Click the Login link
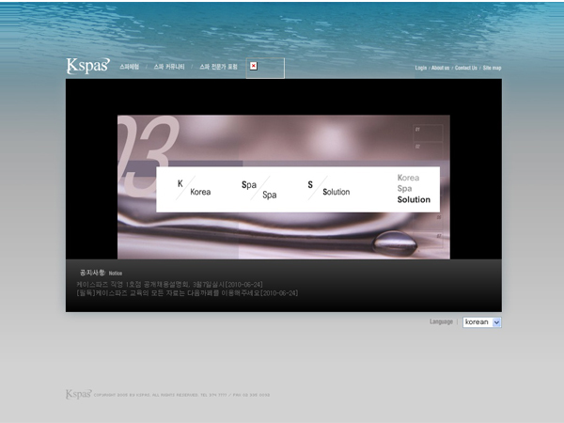This screenshot has width=564, height=423. coord(420,69)
